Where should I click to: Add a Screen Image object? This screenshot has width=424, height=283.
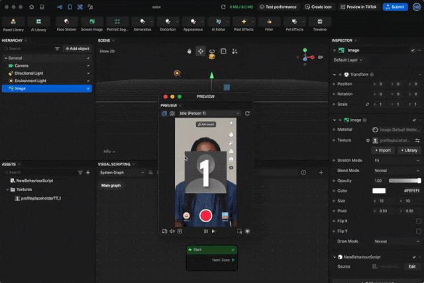point(91,24)
